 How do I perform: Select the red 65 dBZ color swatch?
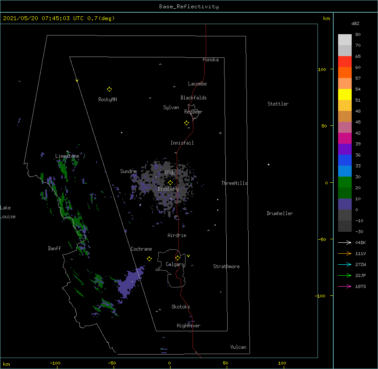(x=345, y=61)
